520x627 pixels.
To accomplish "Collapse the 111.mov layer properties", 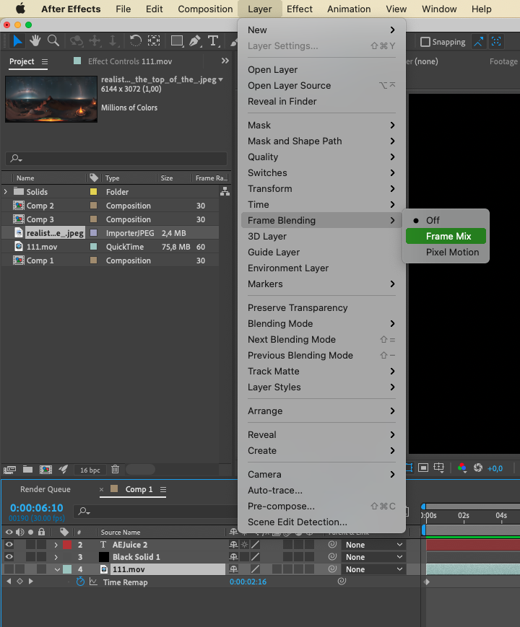I will 56,569.
